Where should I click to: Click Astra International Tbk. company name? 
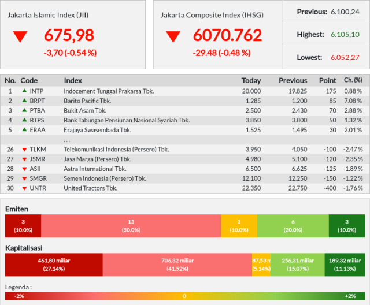pyautogui.click(x=95, y=169)
